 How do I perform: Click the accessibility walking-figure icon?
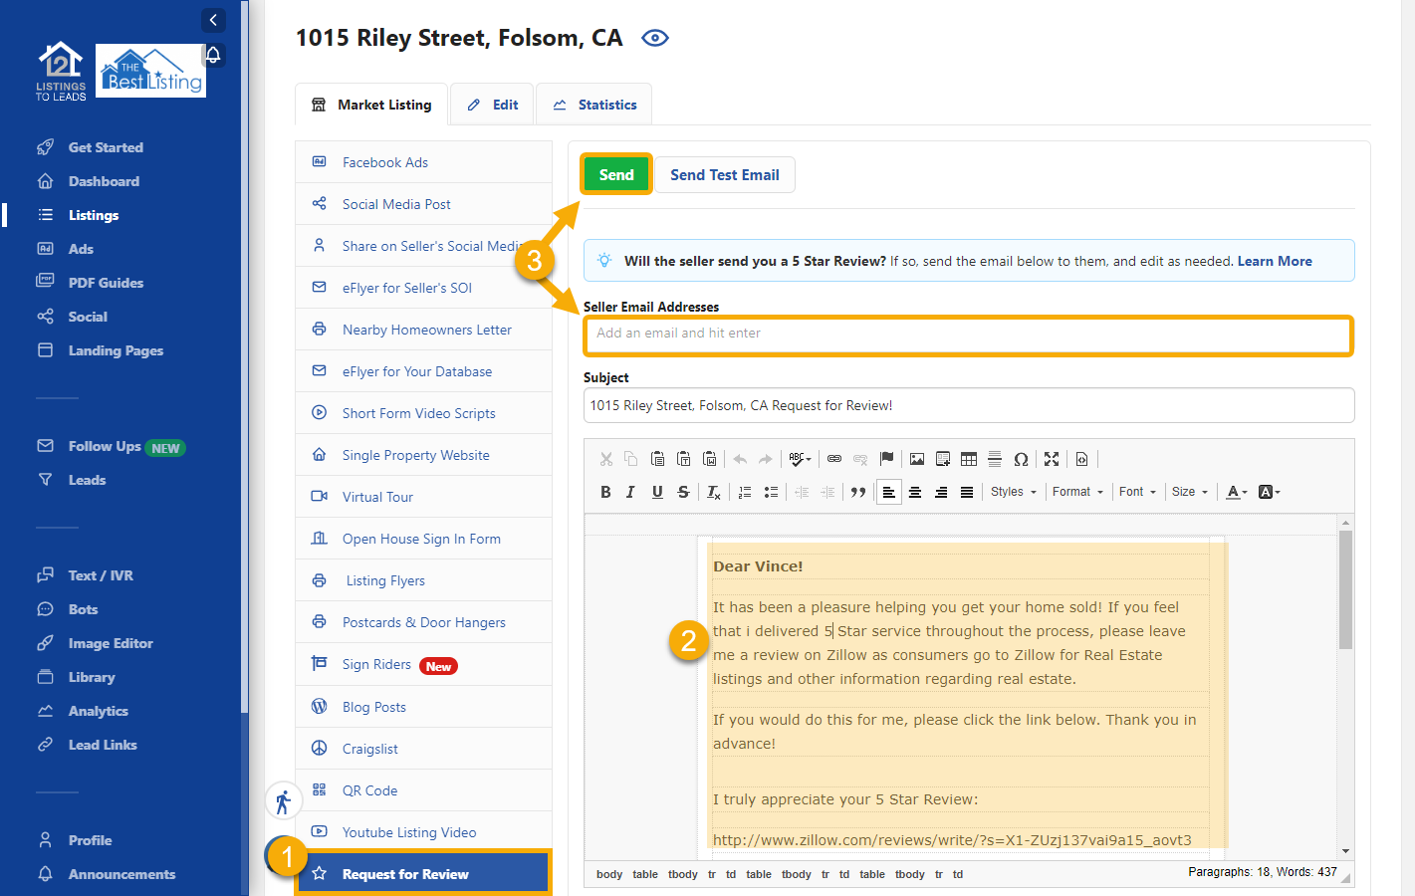(x=283, y=801)
